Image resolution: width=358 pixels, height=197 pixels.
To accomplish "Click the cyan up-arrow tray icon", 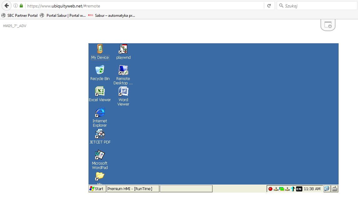I will (x=293, y=189).
